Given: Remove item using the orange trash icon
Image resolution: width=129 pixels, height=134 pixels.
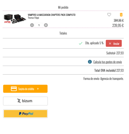Looking at the screenshot, I should pyautogui.click(x=121, y=15).
